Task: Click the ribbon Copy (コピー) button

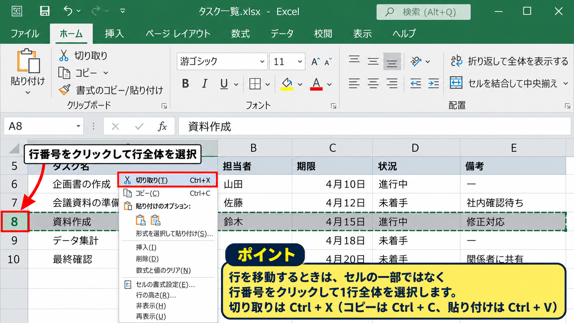Action: (x=79, y=73)
